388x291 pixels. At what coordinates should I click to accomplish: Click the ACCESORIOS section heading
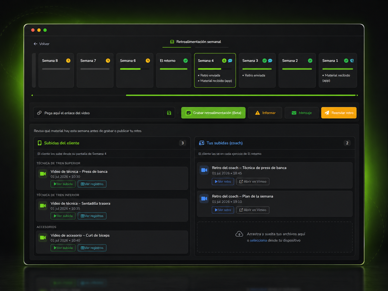(46, 227)
